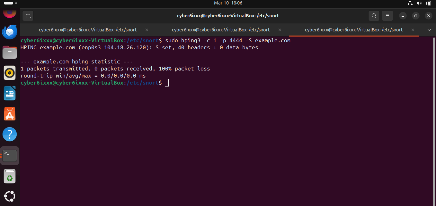Image resolution: width=436 pixels, height=206 pixels.
Task: Open Ubuntu App Center from dock
Action: tap(10, 114)
